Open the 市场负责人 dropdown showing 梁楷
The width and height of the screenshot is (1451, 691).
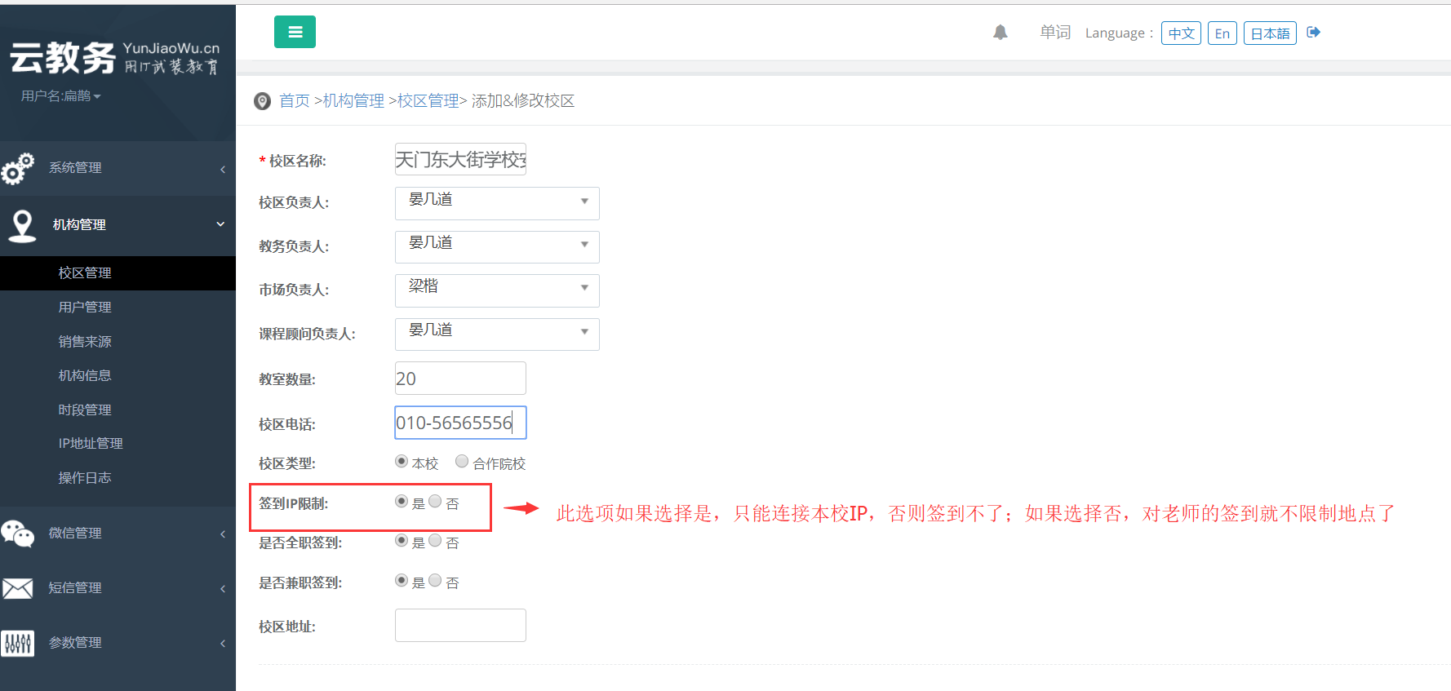(497, 290)
